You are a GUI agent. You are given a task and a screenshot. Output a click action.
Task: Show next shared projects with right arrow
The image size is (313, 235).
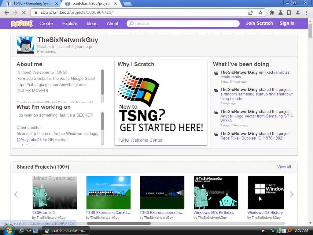tap(292, 194)
